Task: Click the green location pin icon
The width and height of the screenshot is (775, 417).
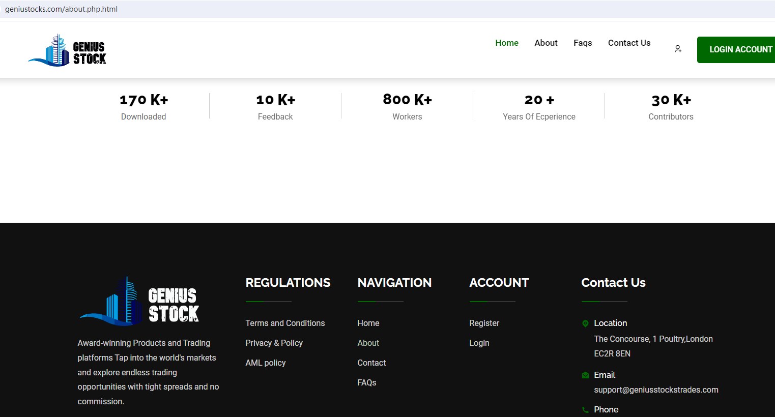Action: 585,323
